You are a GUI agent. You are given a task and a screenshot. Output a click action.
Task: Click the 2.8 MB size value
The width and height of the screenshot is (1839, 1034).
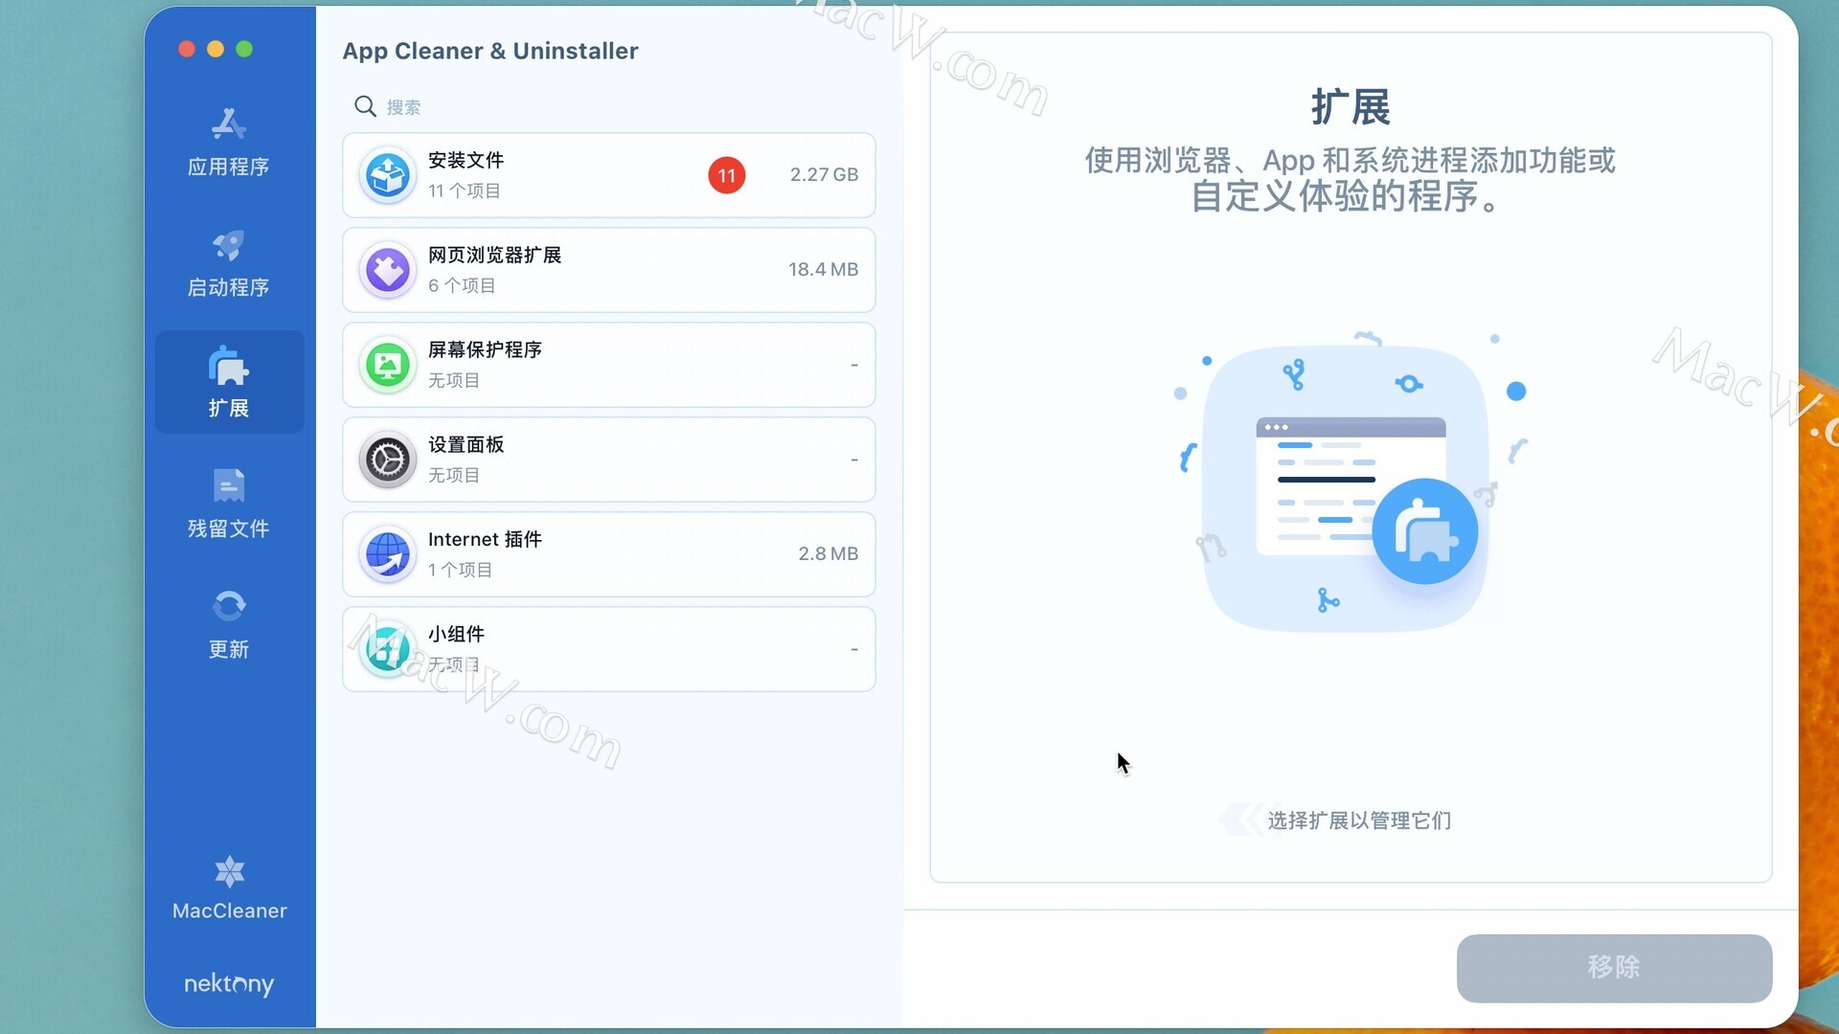point(829,553)
